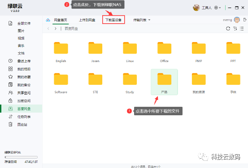Image resolution: width=248 pixels, height=168 pixels.
Task: Minimize the 绿联云 window
Action: point(230,8)
